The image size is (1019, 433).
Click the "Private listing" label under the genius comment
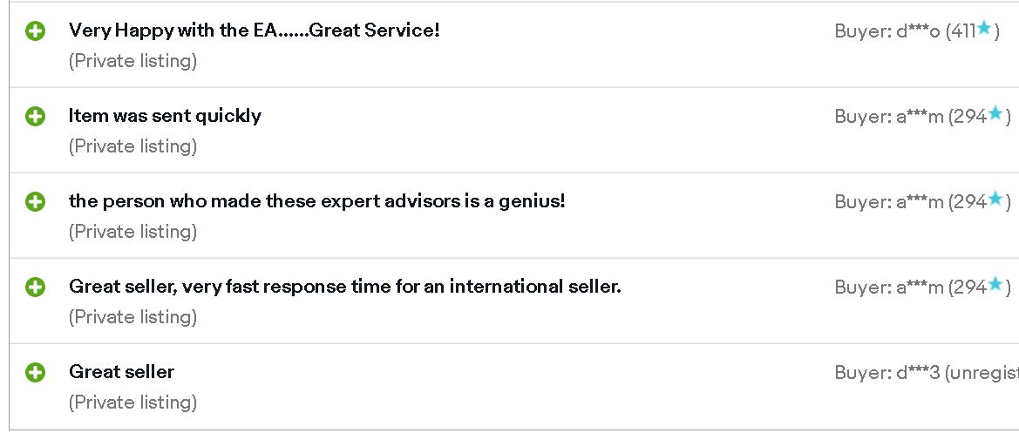pyautogui.click(x=132, y=232)
